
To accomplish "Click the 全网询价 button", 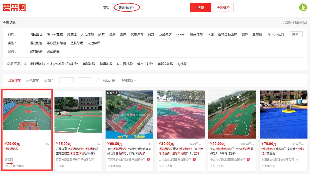I will pyautogui.click(x=223, y=7).
